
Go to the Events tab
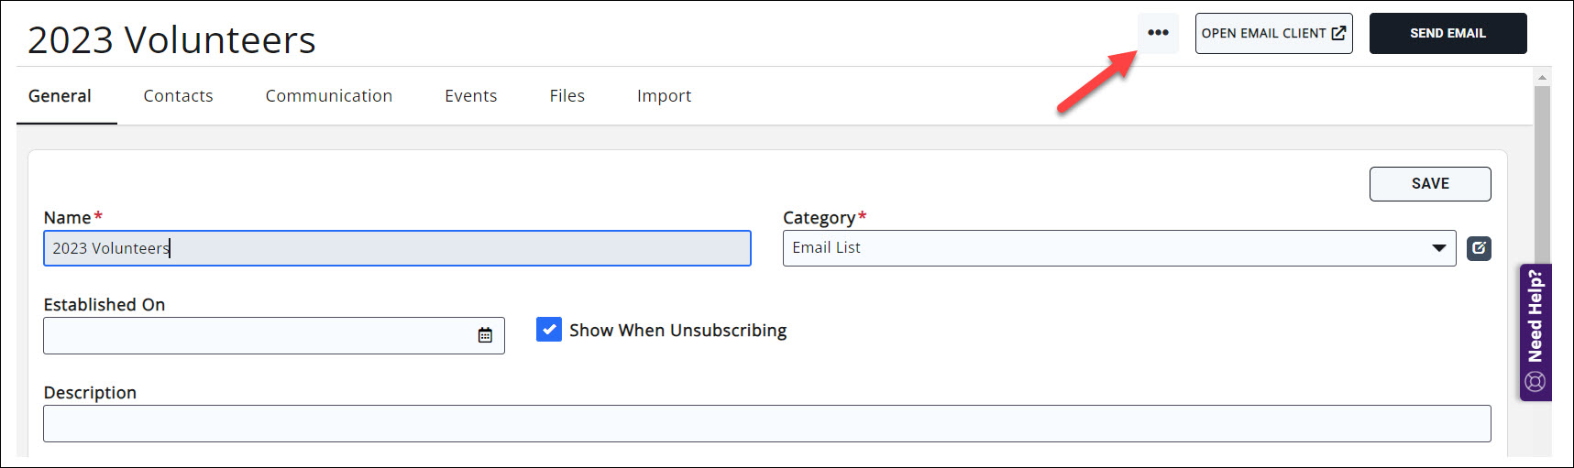(470, 96)
